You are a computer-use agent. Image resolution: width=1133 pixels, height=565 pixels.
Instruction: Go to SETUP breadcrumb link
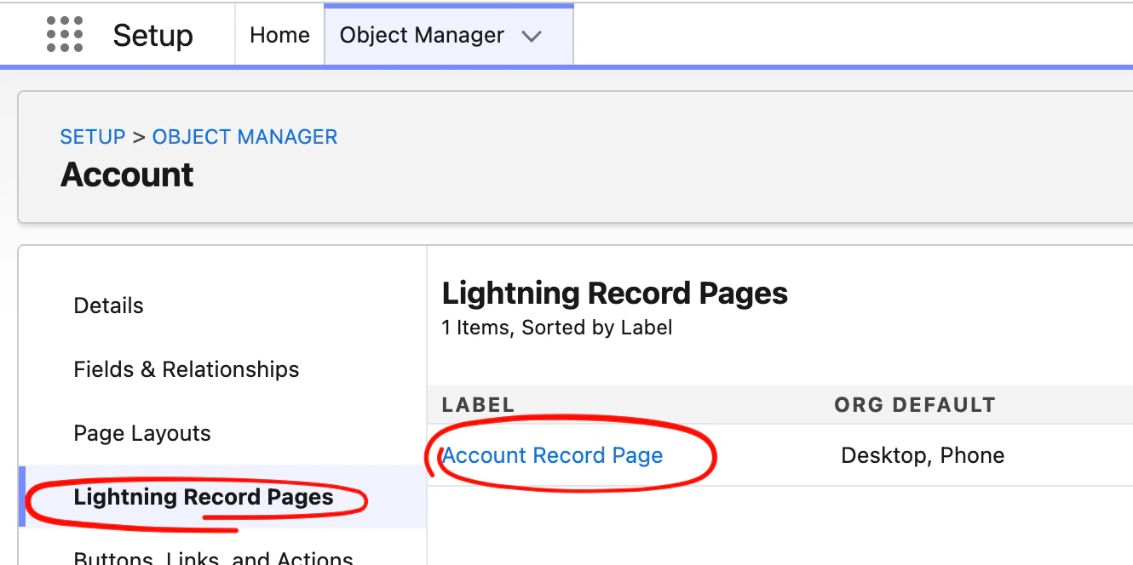[x=93, y=137]
